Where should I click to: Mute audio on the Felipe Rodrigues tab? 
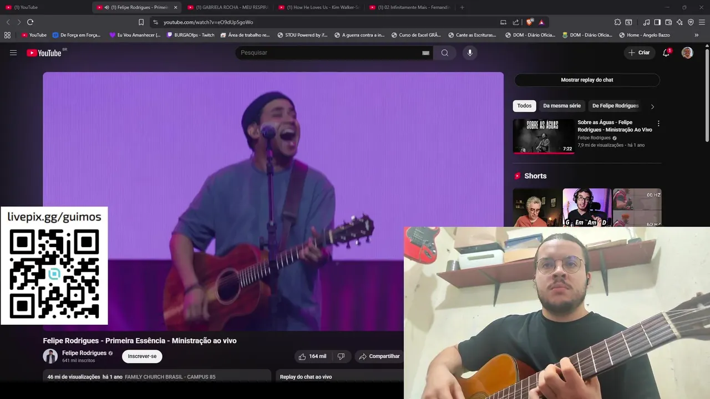coord(106,7)
